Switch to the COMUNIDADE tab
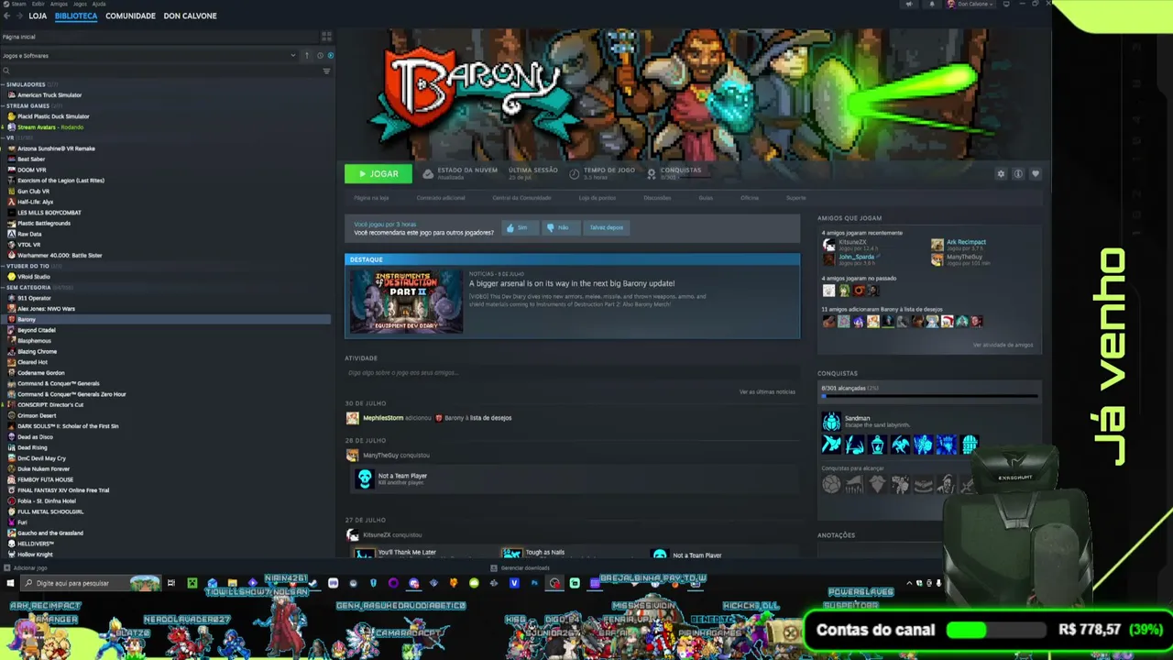The width and height of the screenshot is (1173, 660). (130, 16)
